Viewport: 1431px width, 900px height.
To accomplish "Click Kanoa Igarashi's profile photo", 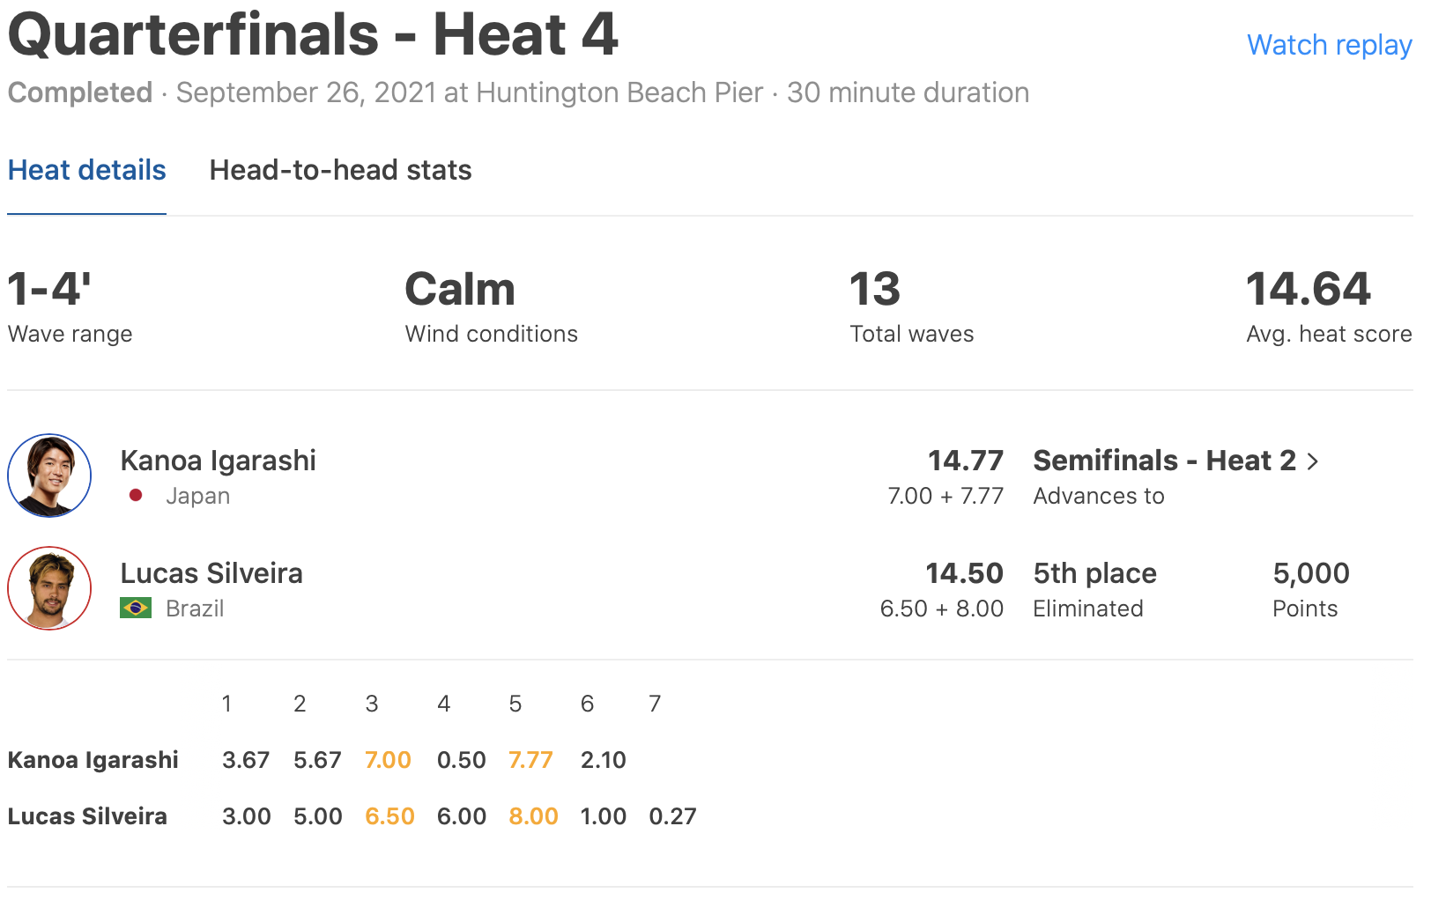I will point(49,476).
